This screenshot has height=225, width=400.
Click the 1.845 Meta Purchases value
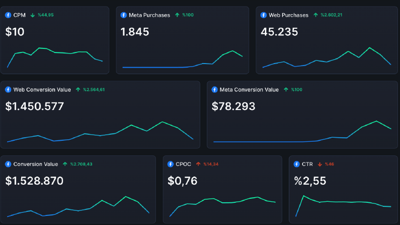(135, 32)
